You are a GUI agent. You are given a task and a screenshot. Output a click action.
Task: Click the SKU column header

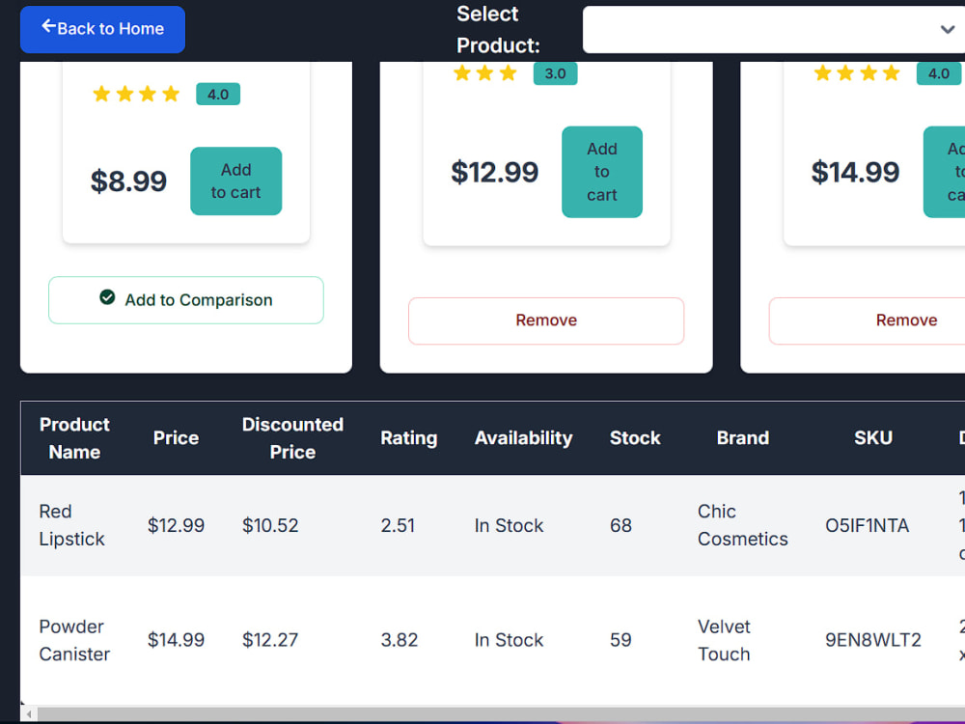pos(873,438)
